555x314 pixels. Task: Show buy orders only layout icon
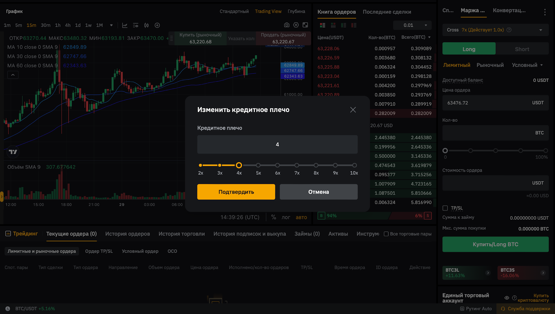coord(343,25)
